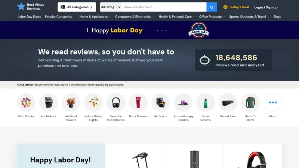Open the All Categ.. search filter dropdown
The width and height of the screenshot is (299, 168).
111,7
